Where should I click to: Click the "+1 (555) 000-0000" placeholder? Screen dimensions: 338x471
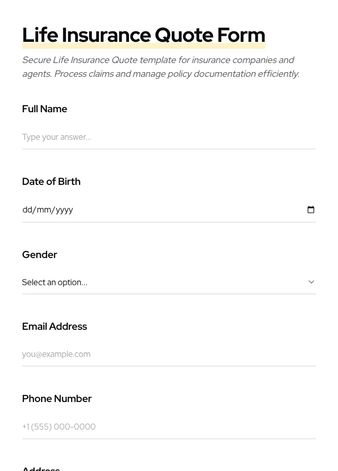click(59, 427)
